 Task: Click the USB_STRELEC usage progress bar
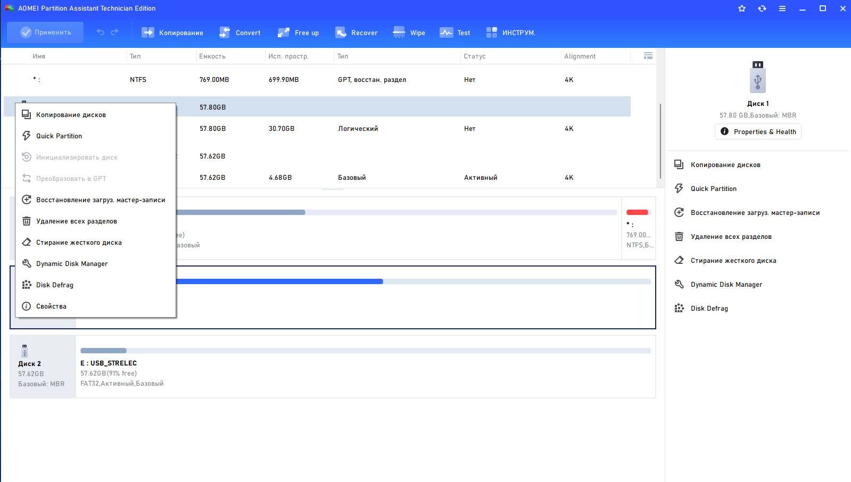coord(366,351)
